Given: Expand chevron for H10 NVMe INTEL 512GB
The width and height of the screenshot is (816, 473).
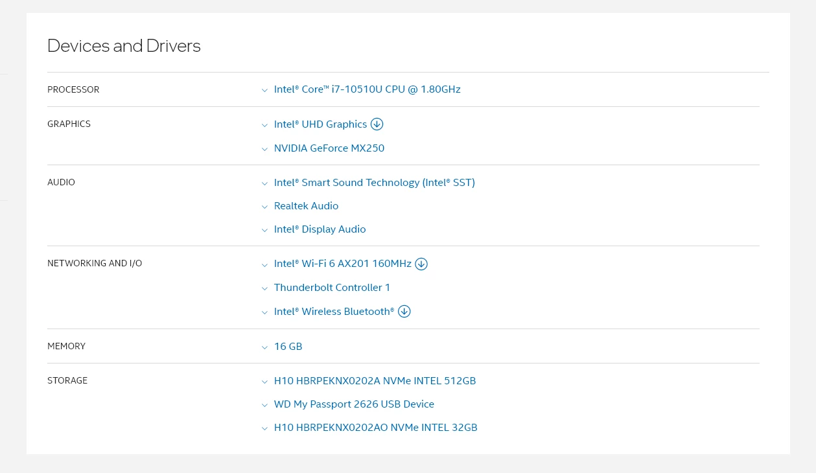Looking at the screenshot, I should point(264,382).
